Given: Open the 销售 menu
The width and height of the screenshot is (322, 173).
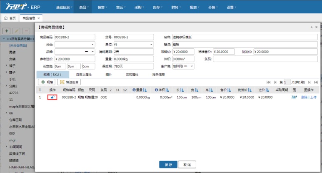Looking at the screenshot, I should (102, 7).
